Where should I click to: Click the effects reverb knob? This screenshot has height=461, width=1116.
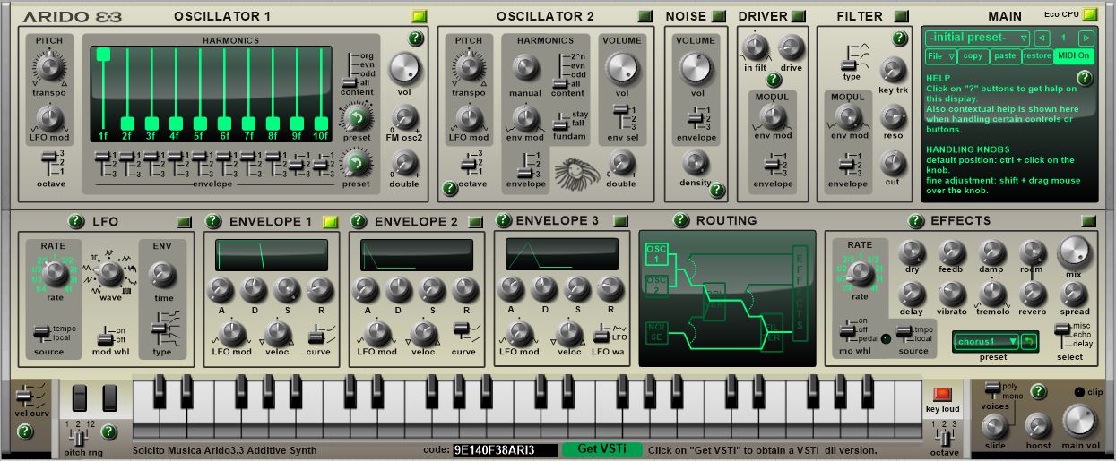(x=1032, y=293)
